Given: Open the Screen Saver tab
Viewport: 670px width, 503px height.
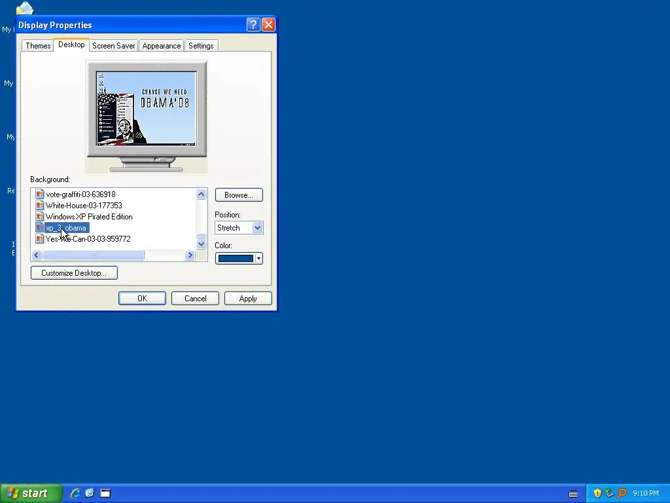Looking at the screenshot, I should point(114,46).
